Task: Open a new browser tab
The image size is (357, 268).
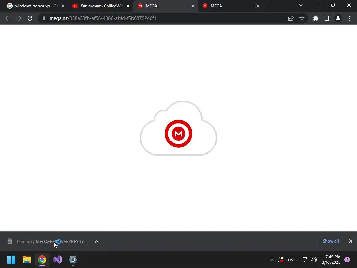Action: tap(271, 6)
